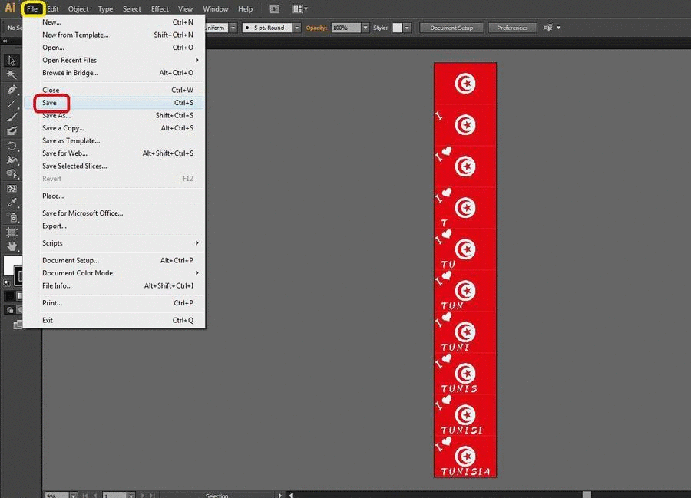
Task: Open the Style dropdown arrow
Action: click(407, 28)
